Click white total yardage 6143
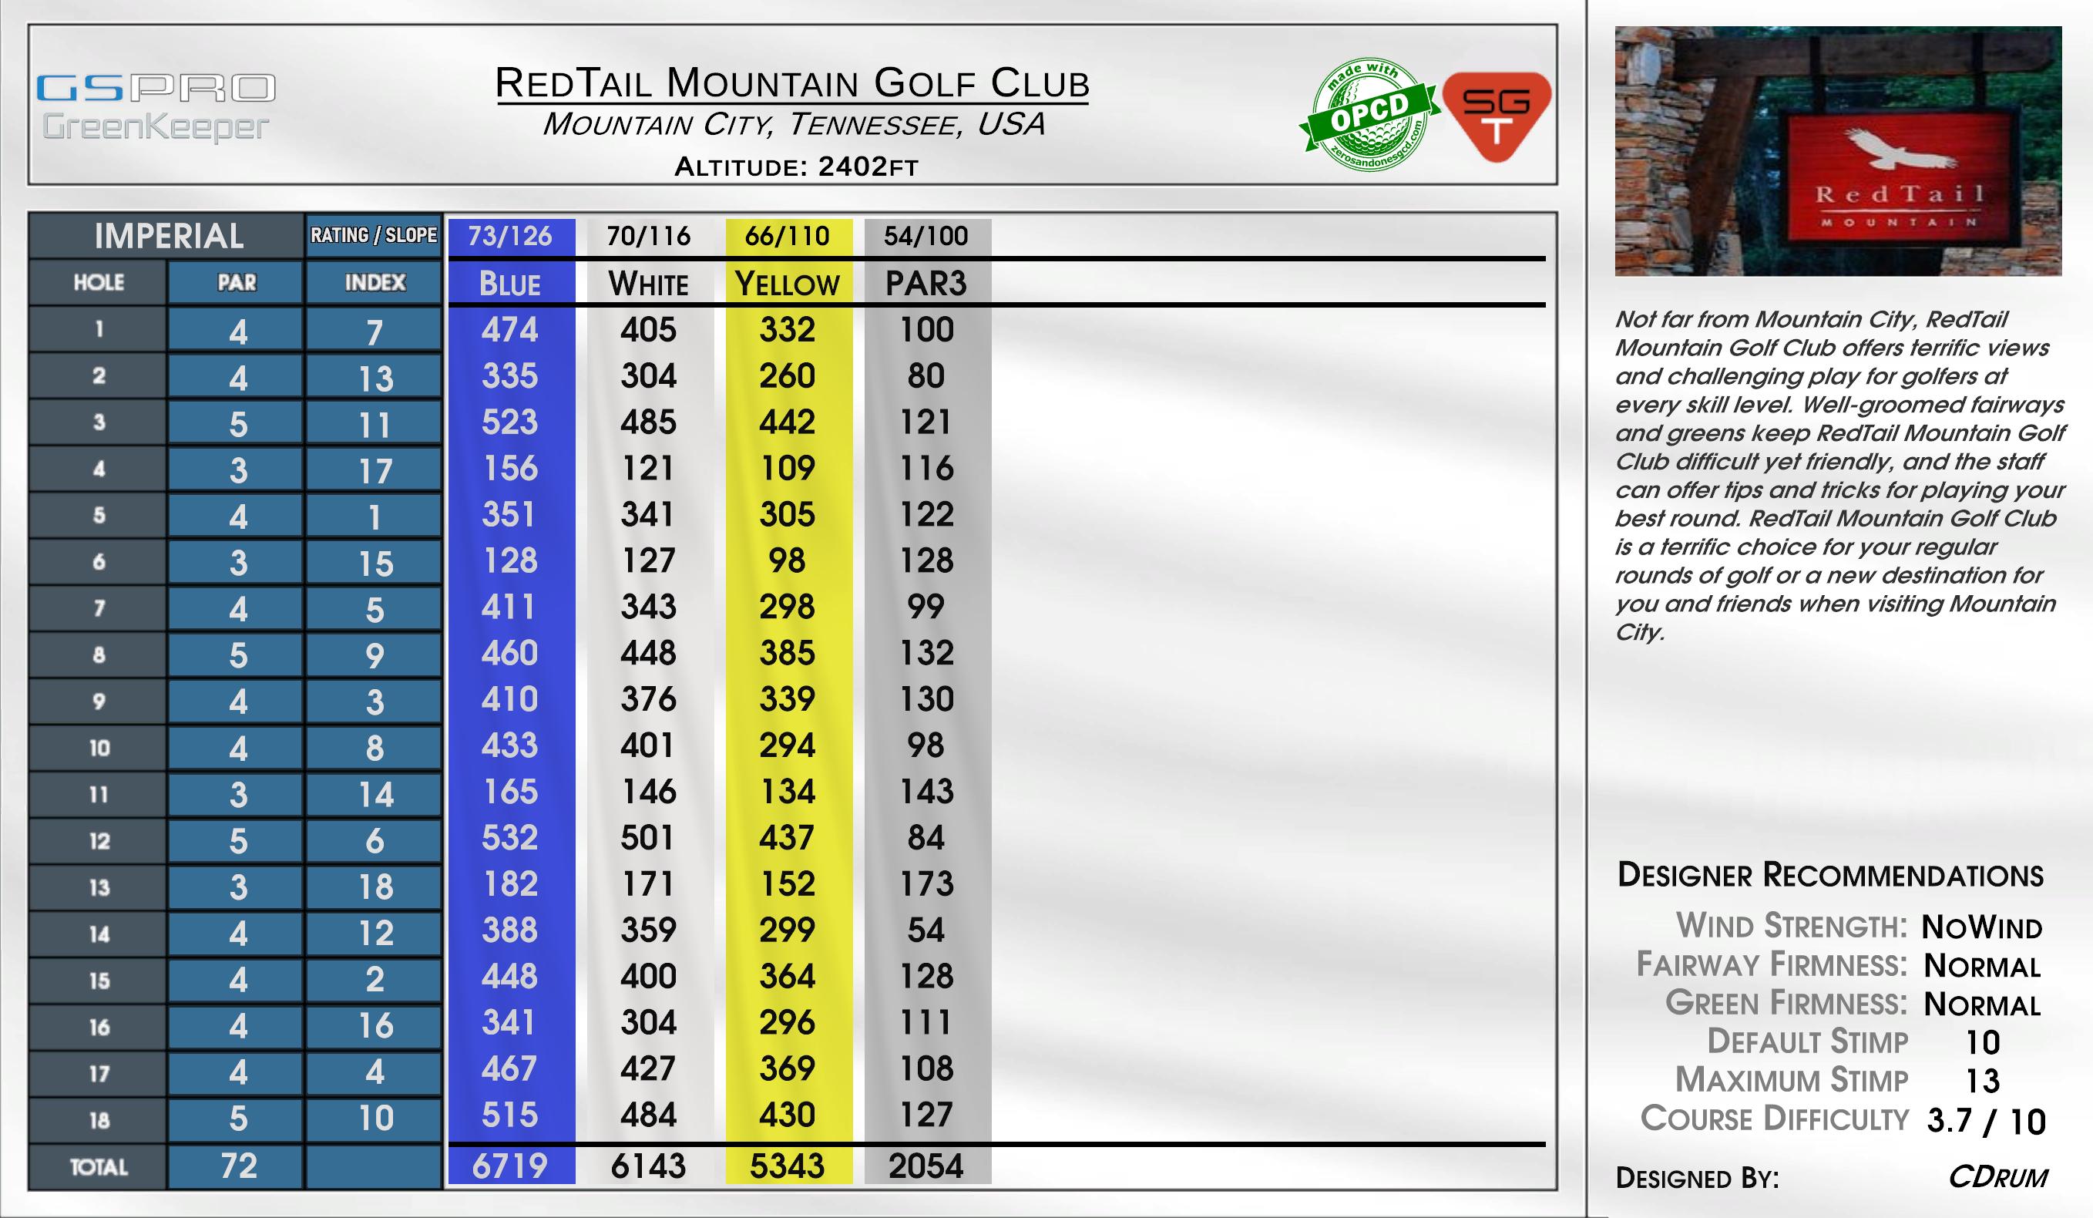 point(649,1166)
